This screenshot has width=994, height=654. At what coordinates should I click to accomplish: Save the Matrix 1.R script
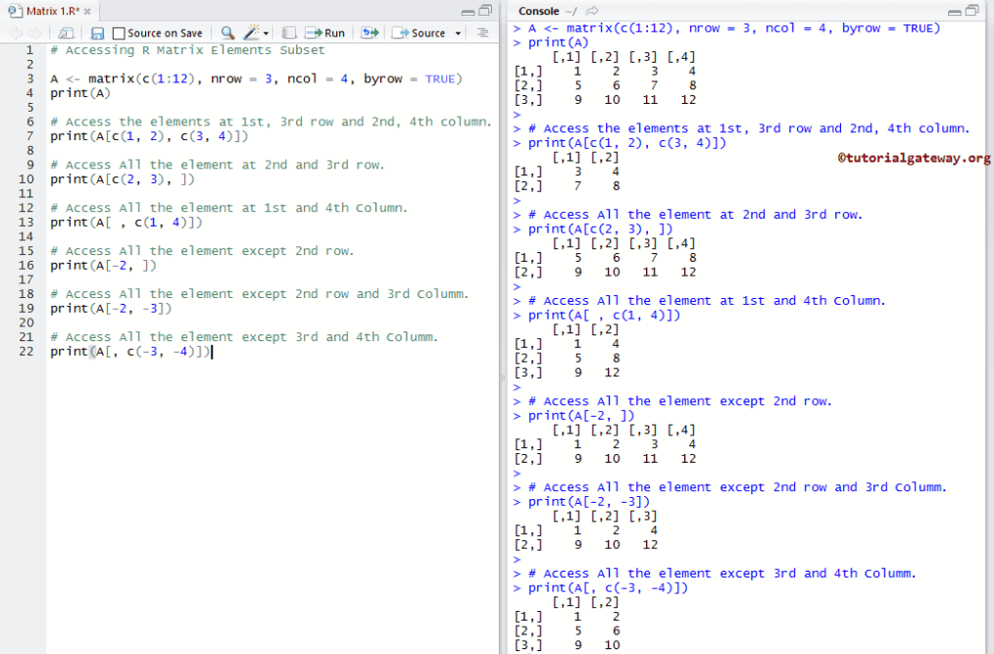tap(96, 32)
